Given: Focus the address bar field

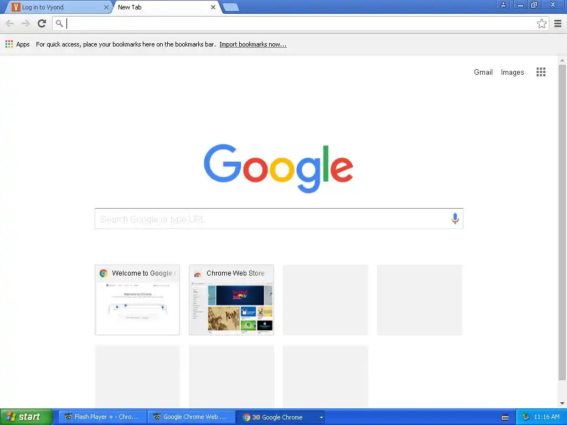Looking at the screenshot, I should point(301,24).
